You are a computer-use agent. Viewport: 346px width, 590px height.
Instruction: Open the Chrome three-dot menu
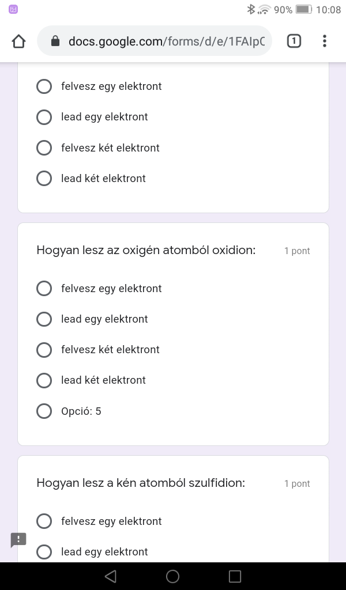click(x=325, y=41)
